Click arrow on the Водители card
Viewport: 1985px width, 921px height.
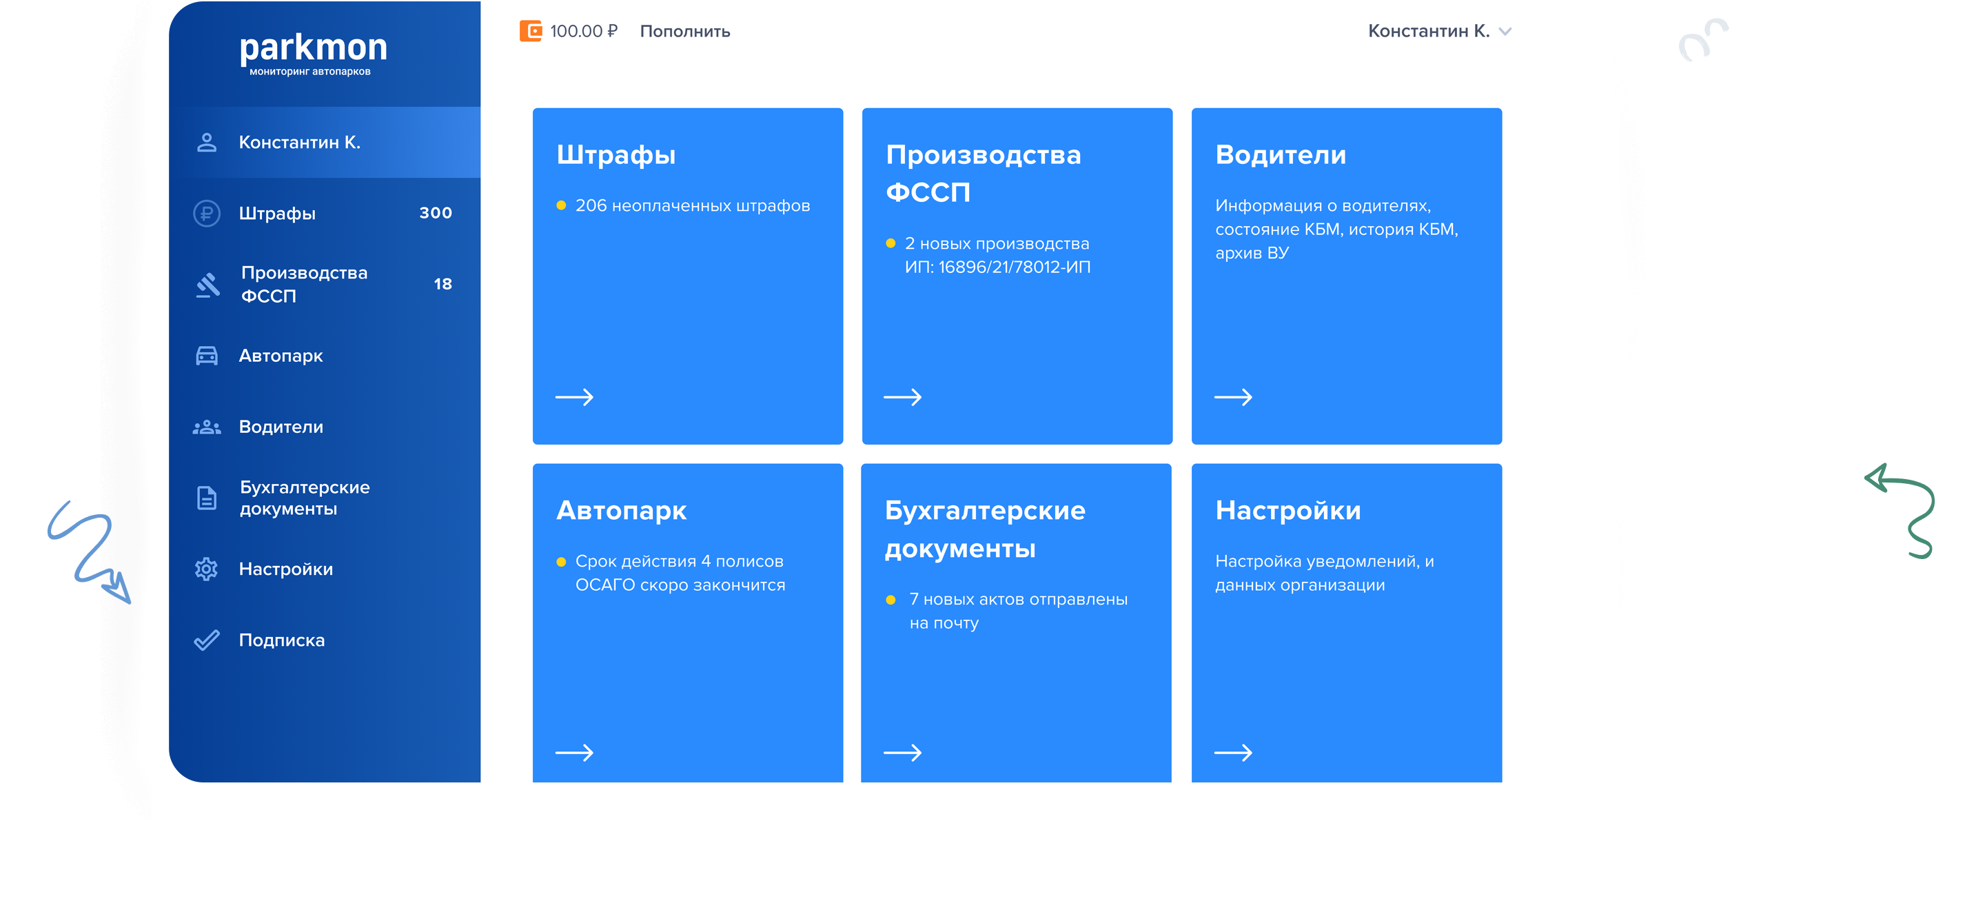1233,397
